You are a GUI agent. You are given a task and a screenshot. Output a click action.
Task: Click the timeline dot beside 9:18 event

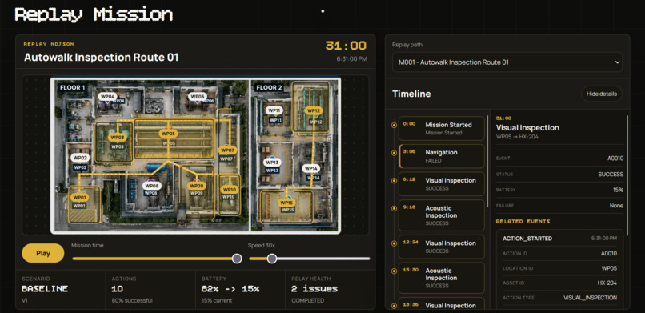[x=394, y=208]
